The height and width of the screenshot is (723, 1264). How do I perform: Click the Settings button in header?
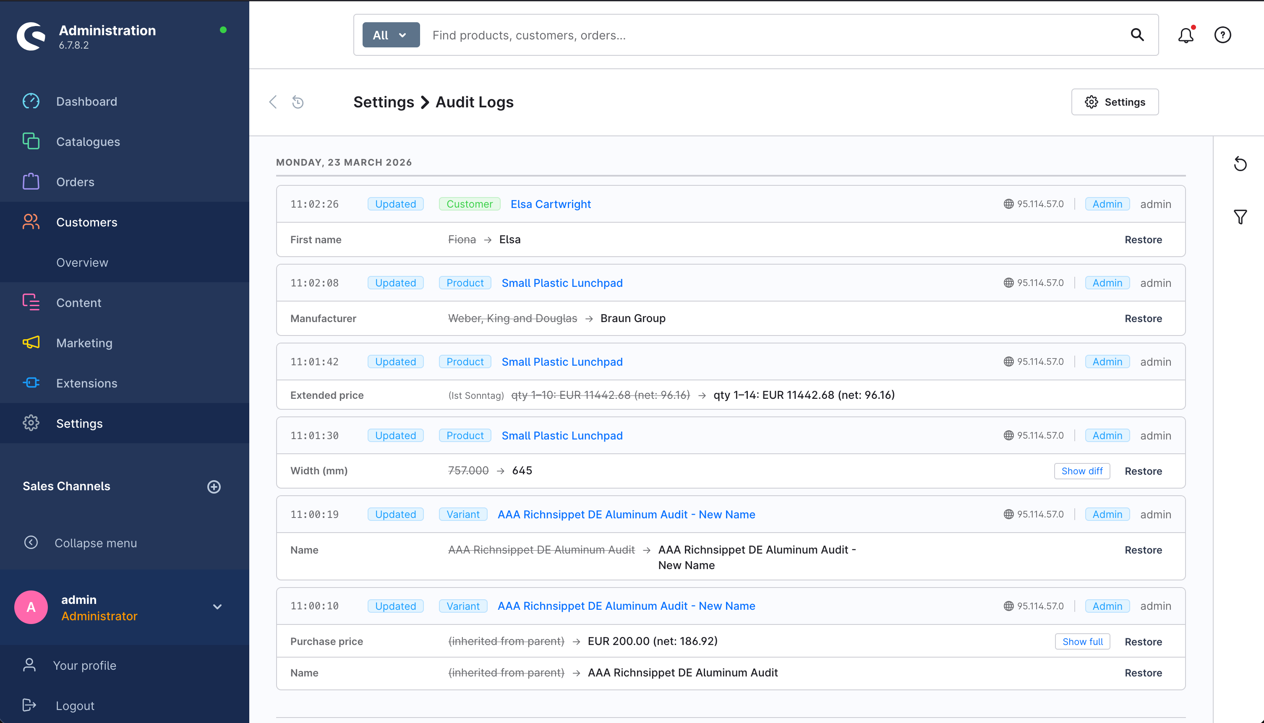1115,102
